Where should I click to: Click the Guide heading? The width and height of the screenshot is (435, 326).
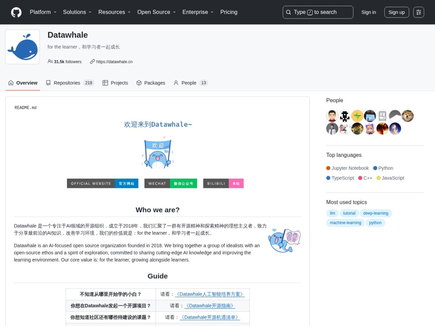click(x=158, y=276)
